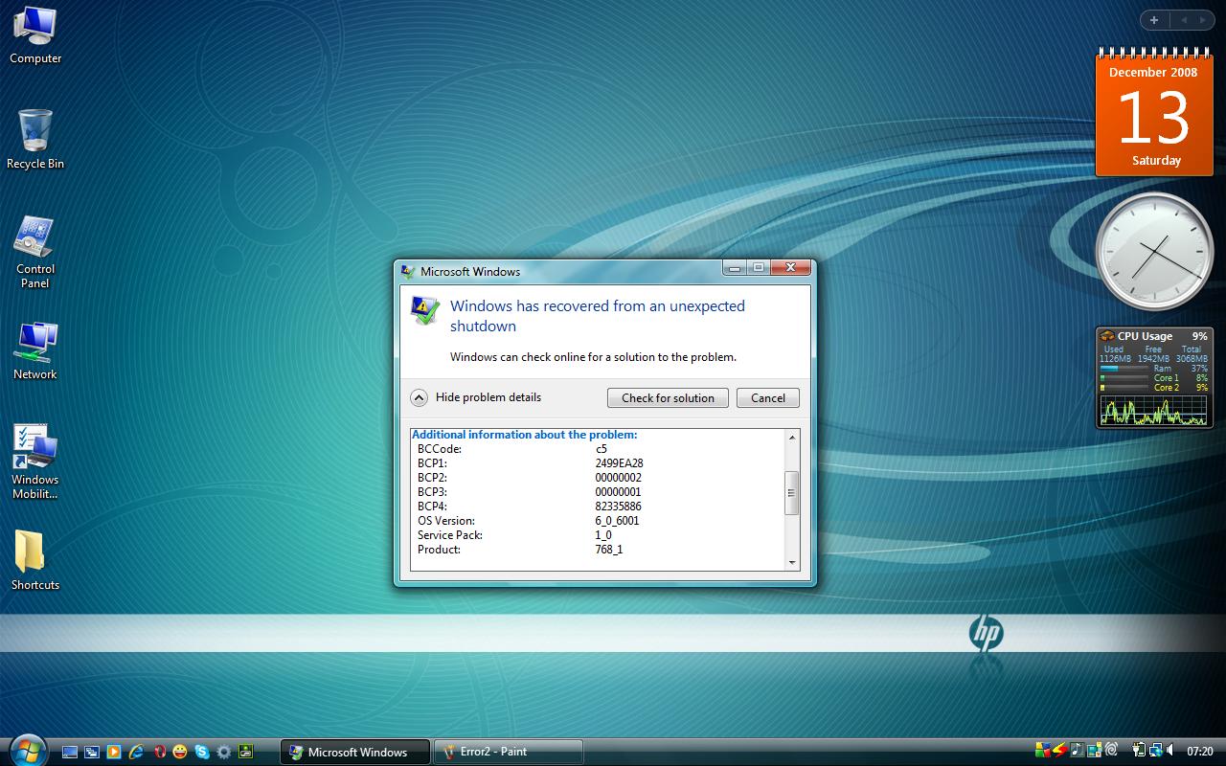Click Cancel in the error dialog

[x=768, y=397]
